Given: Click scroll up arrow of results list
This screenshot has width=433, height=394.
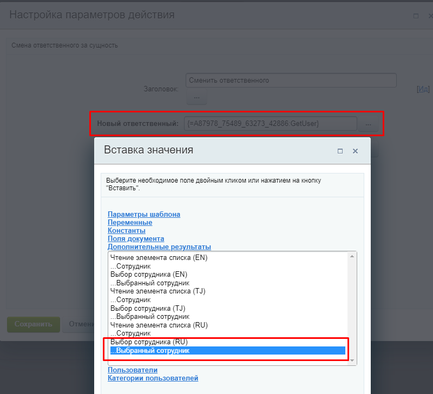Looking at the screenshot, I should pyautogui.click(x=352, y=256).
